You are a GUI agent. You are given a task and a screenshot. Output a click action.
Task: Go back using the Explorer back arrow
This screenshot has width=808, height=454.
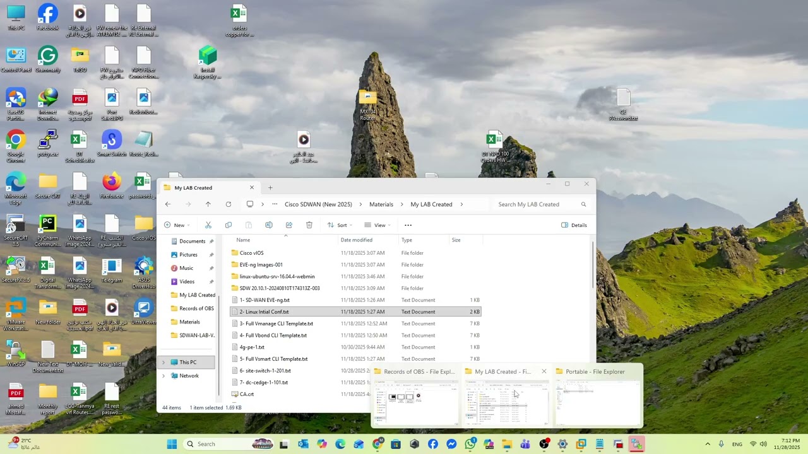click(168, 204)
